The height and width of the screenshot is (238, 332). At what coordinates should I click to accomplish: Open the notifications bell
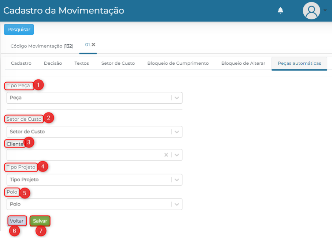coord(280,10)
